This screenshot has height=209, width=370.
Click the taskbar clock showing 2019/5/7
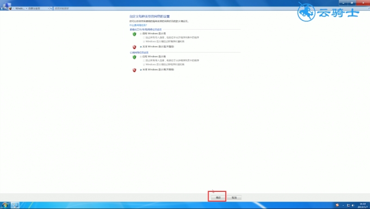tap(363, 205)
